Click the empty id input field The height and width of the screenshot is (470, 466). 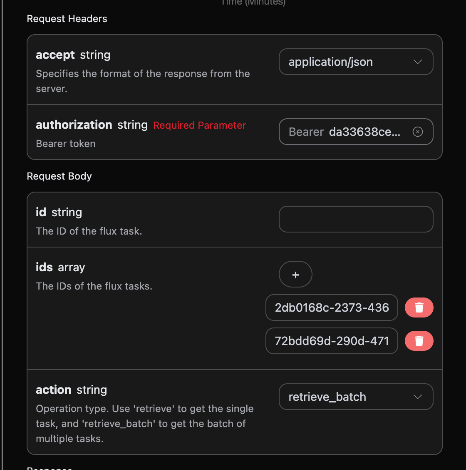click(x=356, y=219)
